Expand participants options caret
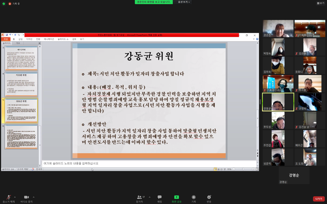Viewport: 327px width, 204px height. coord(149,197)
